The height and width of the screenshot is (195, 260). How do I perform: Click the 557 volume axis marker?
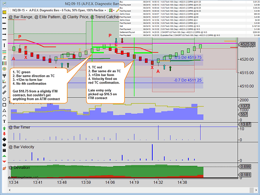coord(243,114)
